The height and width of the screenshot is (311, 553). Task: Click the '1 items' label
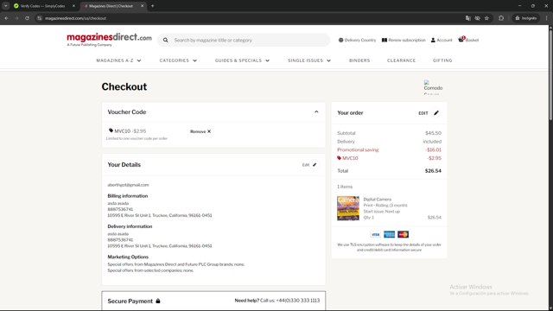345,187
